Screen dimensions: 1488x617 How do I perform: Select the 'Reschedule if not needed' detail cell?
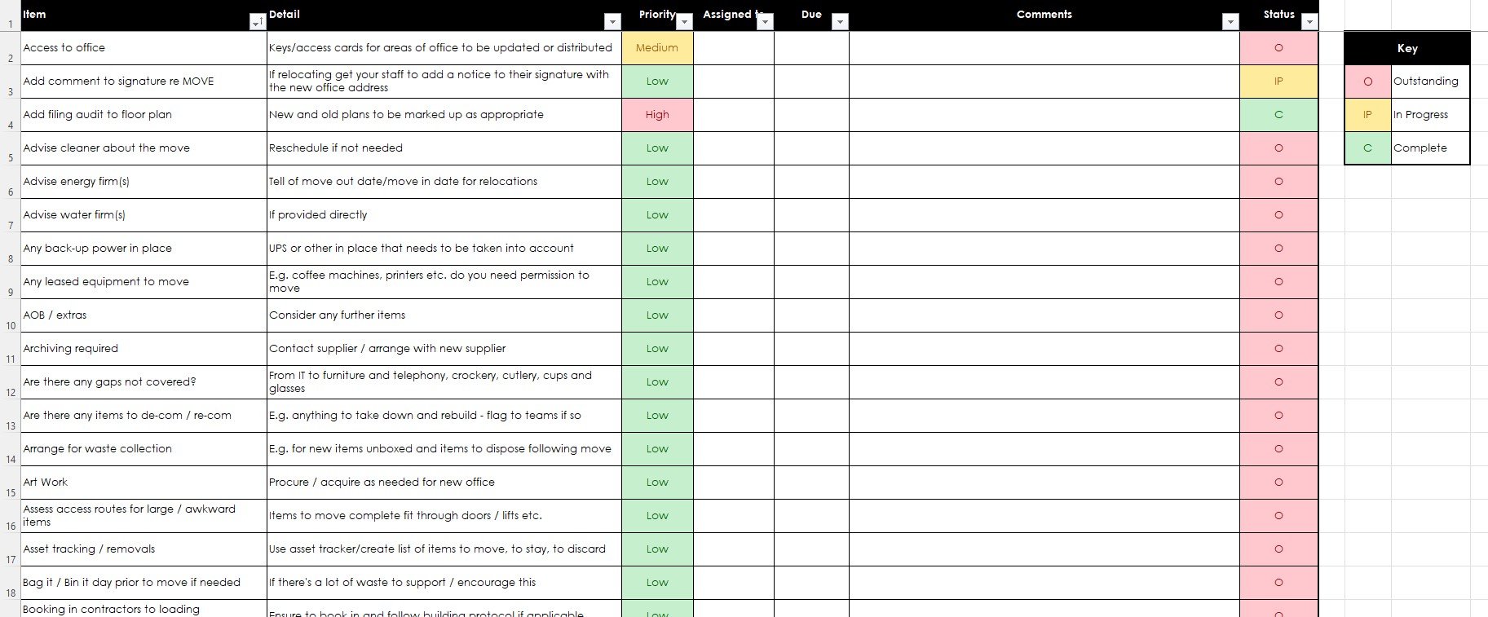coord(444,148)
